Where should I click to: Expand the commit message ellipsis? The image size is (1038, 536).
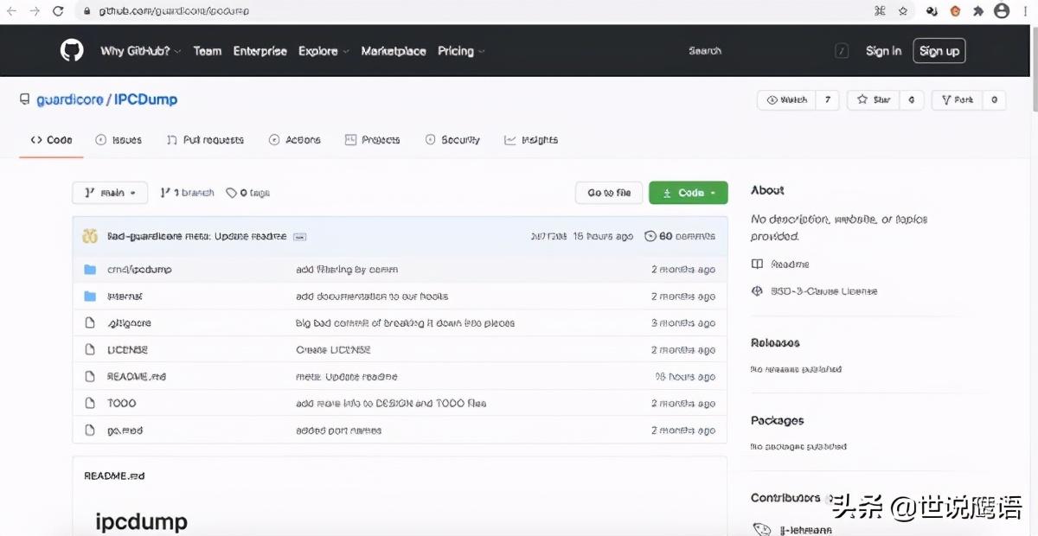point(299,236)
